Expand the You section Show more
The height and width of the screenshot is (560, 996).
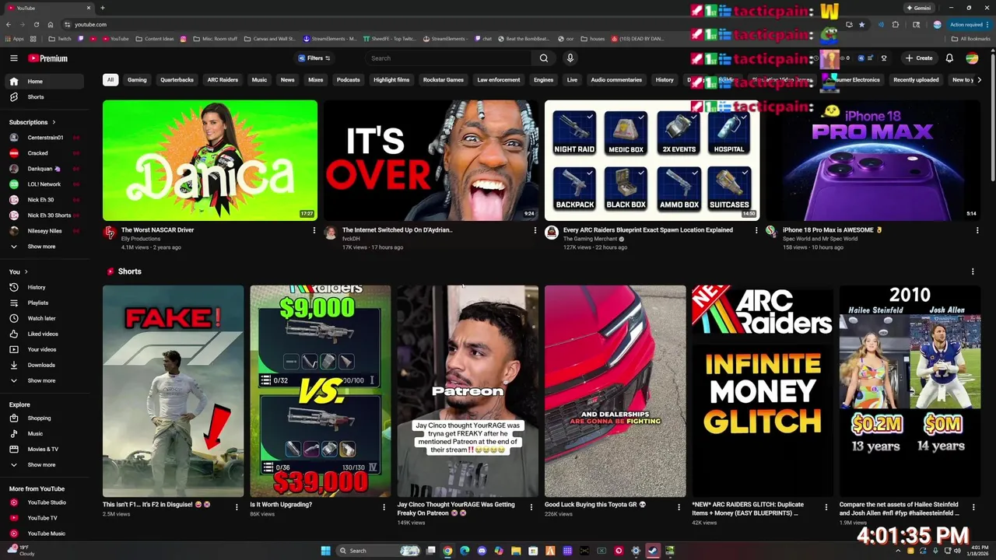(44, 380)
